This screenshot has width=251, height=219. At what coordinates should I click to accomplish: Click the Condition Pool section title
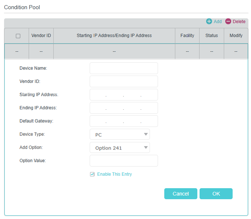pos(22,7)
